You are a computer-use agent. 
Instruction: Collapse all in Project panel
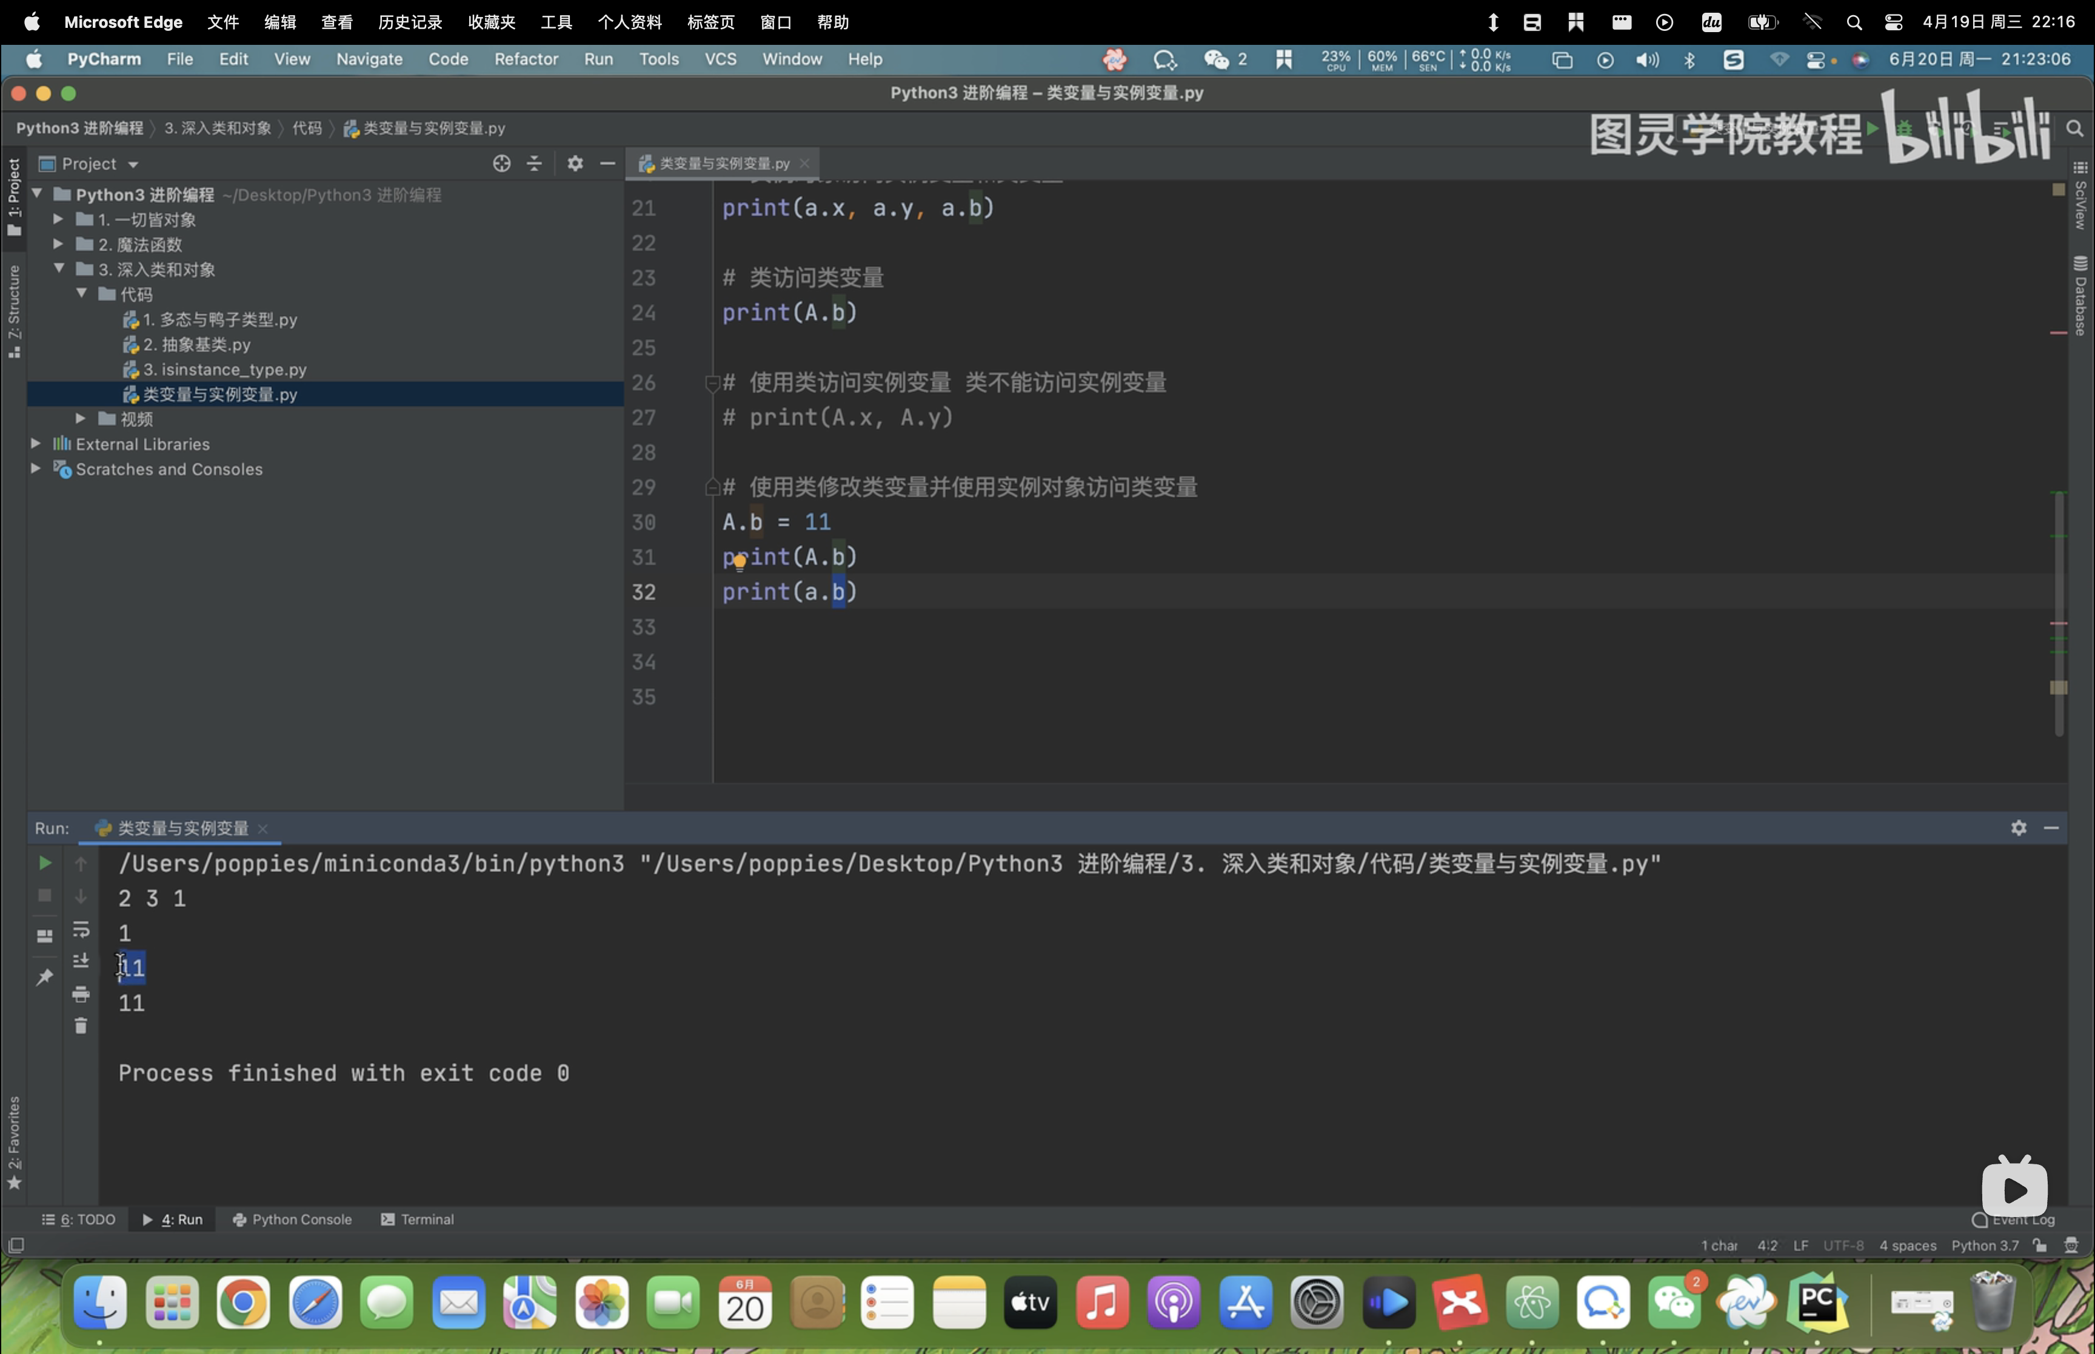pyautogui.click(x=533, y=164)
